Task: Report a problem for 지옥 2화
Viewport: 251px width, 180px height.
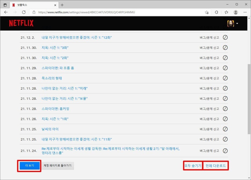Action: 209,58
